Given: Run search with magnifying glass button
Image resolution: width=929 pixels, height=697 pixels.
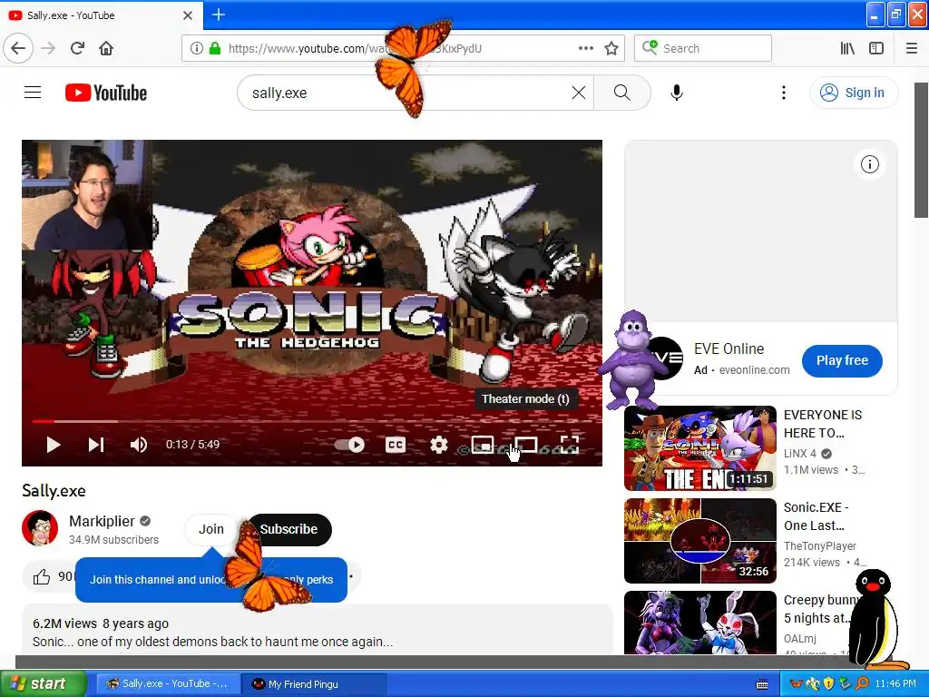Looking at the screenshot, I should click(622, 93).
